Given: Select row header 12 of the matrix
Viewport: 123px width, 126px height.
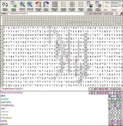Looking at the screenshot, I should [2, 67].
